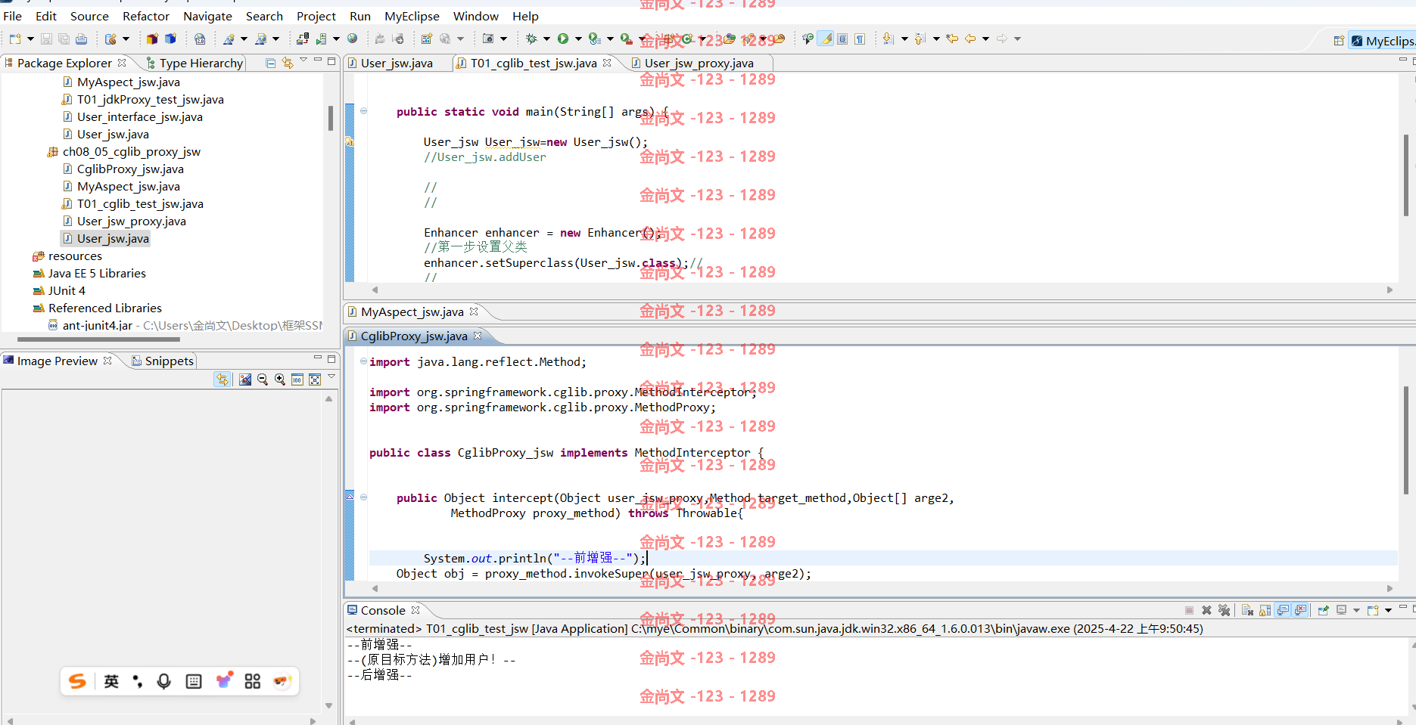
Task: Toggle Scroll Lock in Console
Action: point(1265,610)
